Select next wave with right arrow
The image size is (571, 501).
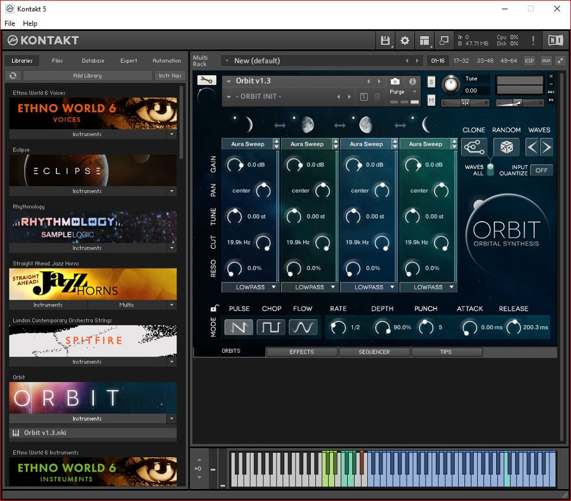pyautogui.click(x=546, y=147)
